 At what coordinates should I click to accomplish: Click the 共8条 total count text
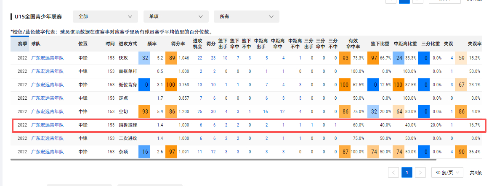476,173
